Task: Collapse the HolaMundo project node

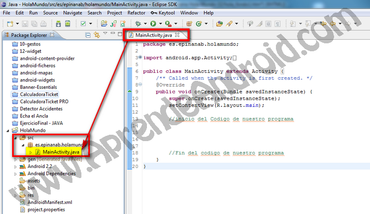Action: [8, 131]
